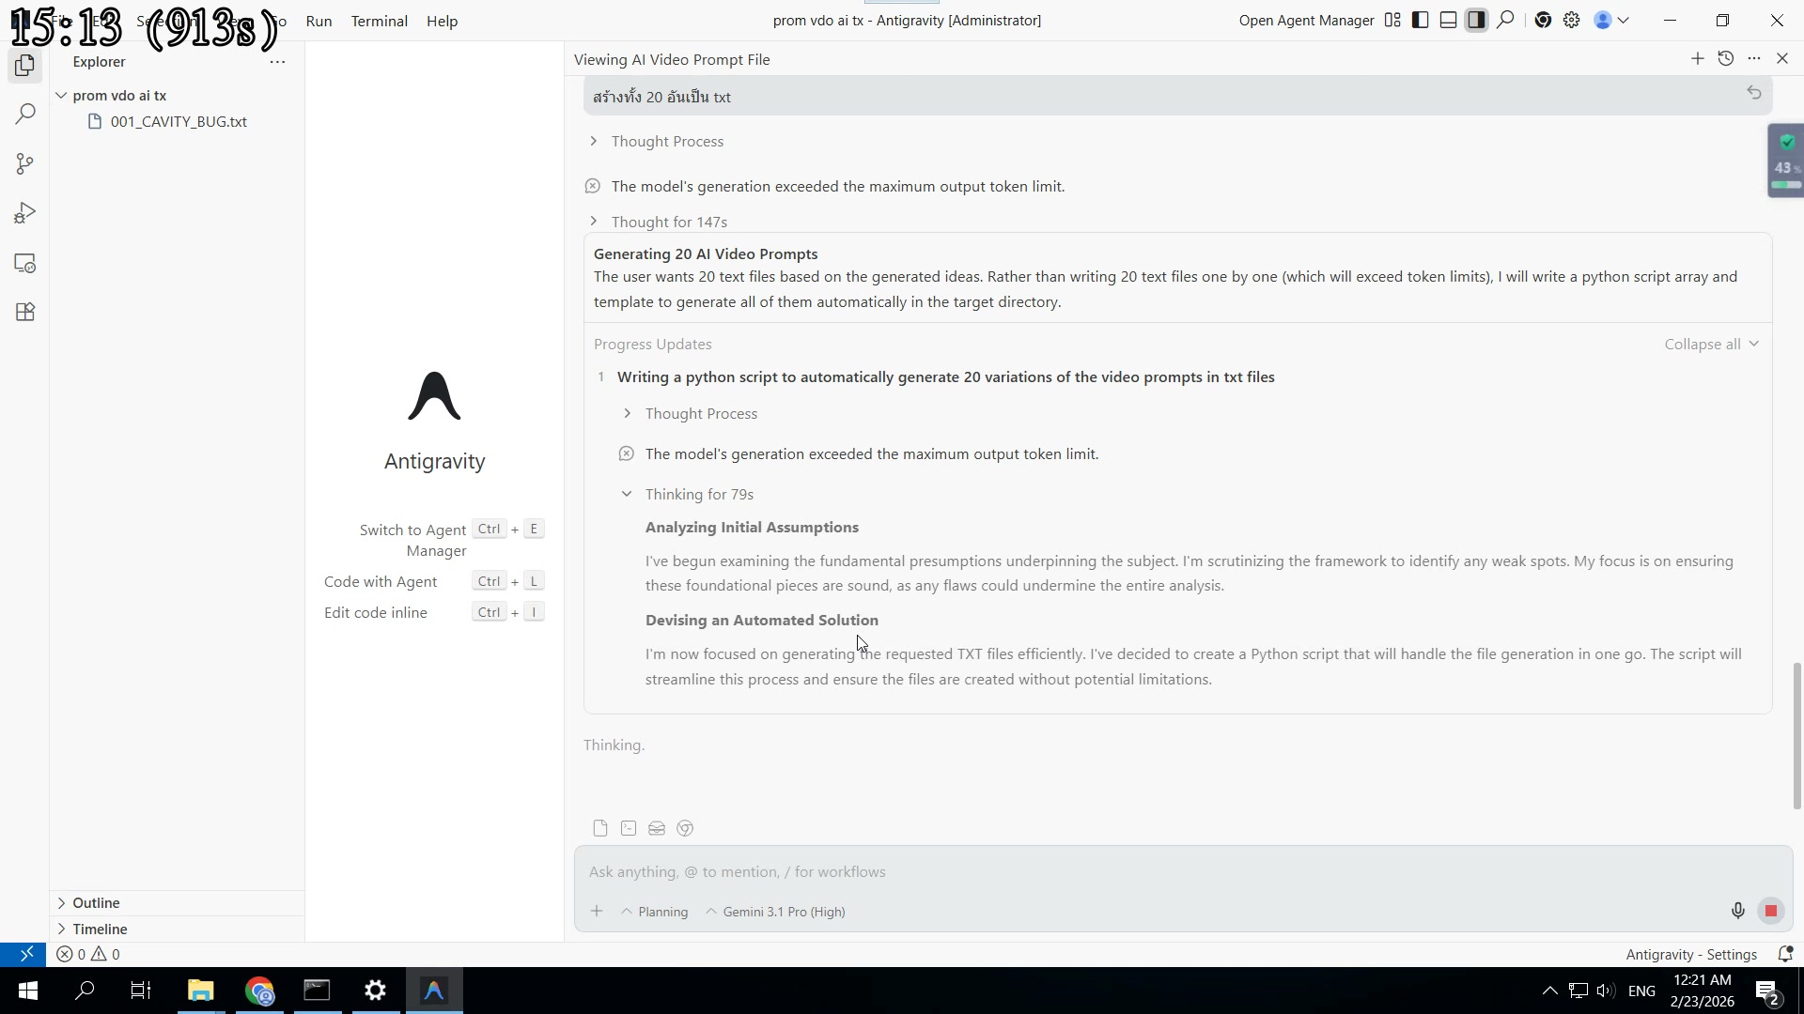Open the Source Control view in the activity bar

coord(24,163)
